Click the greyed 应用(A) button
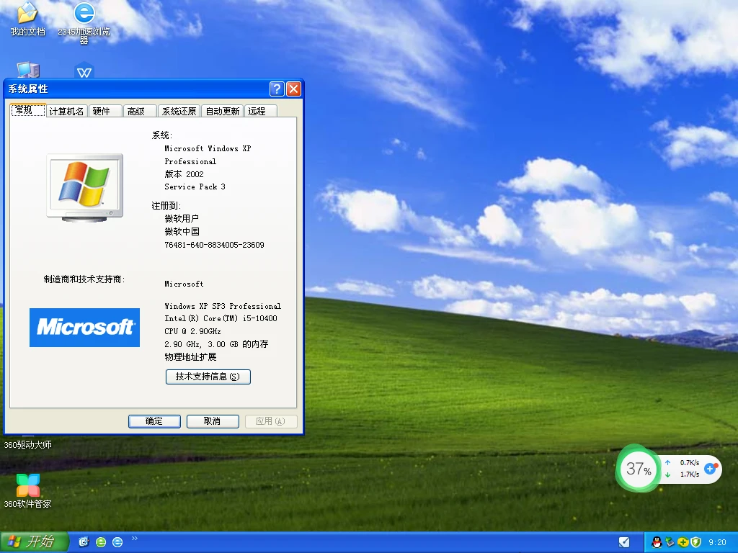Screen dimensions: 738x553 click(271, 421)
